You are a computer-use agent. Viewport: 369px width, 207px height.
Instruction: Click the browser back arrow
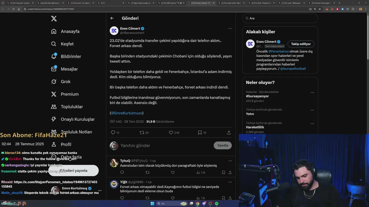point(3,9)
